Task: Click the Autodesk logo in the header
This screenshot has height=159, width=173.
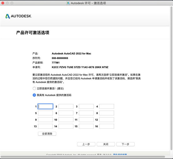Action: [18, 16]
